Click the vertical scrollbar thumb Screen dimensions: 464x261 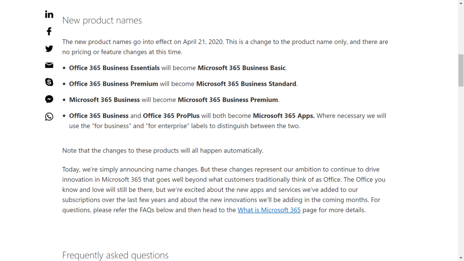(x=461, y=70)
